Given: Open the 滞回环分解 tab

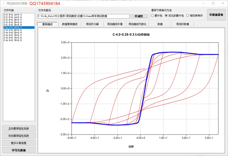Looking at the screenshot, I should (x=92, y=24).
